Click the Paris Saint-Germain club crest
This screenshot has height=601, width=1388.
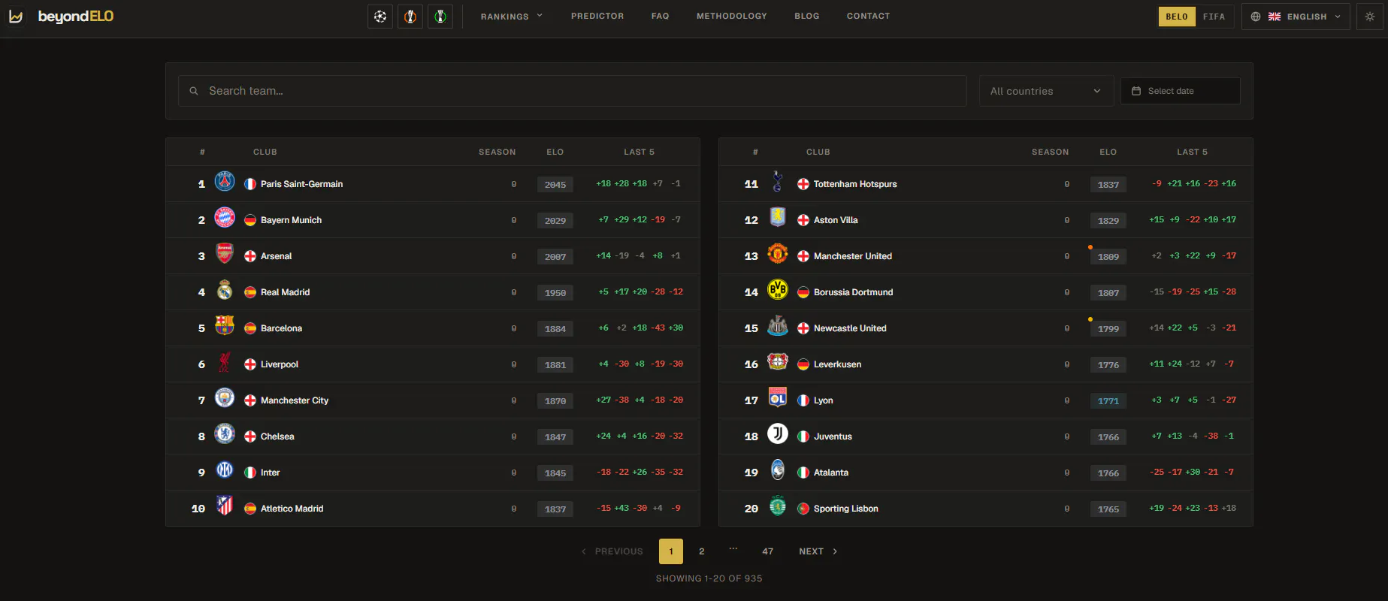(x=225, y=181)
